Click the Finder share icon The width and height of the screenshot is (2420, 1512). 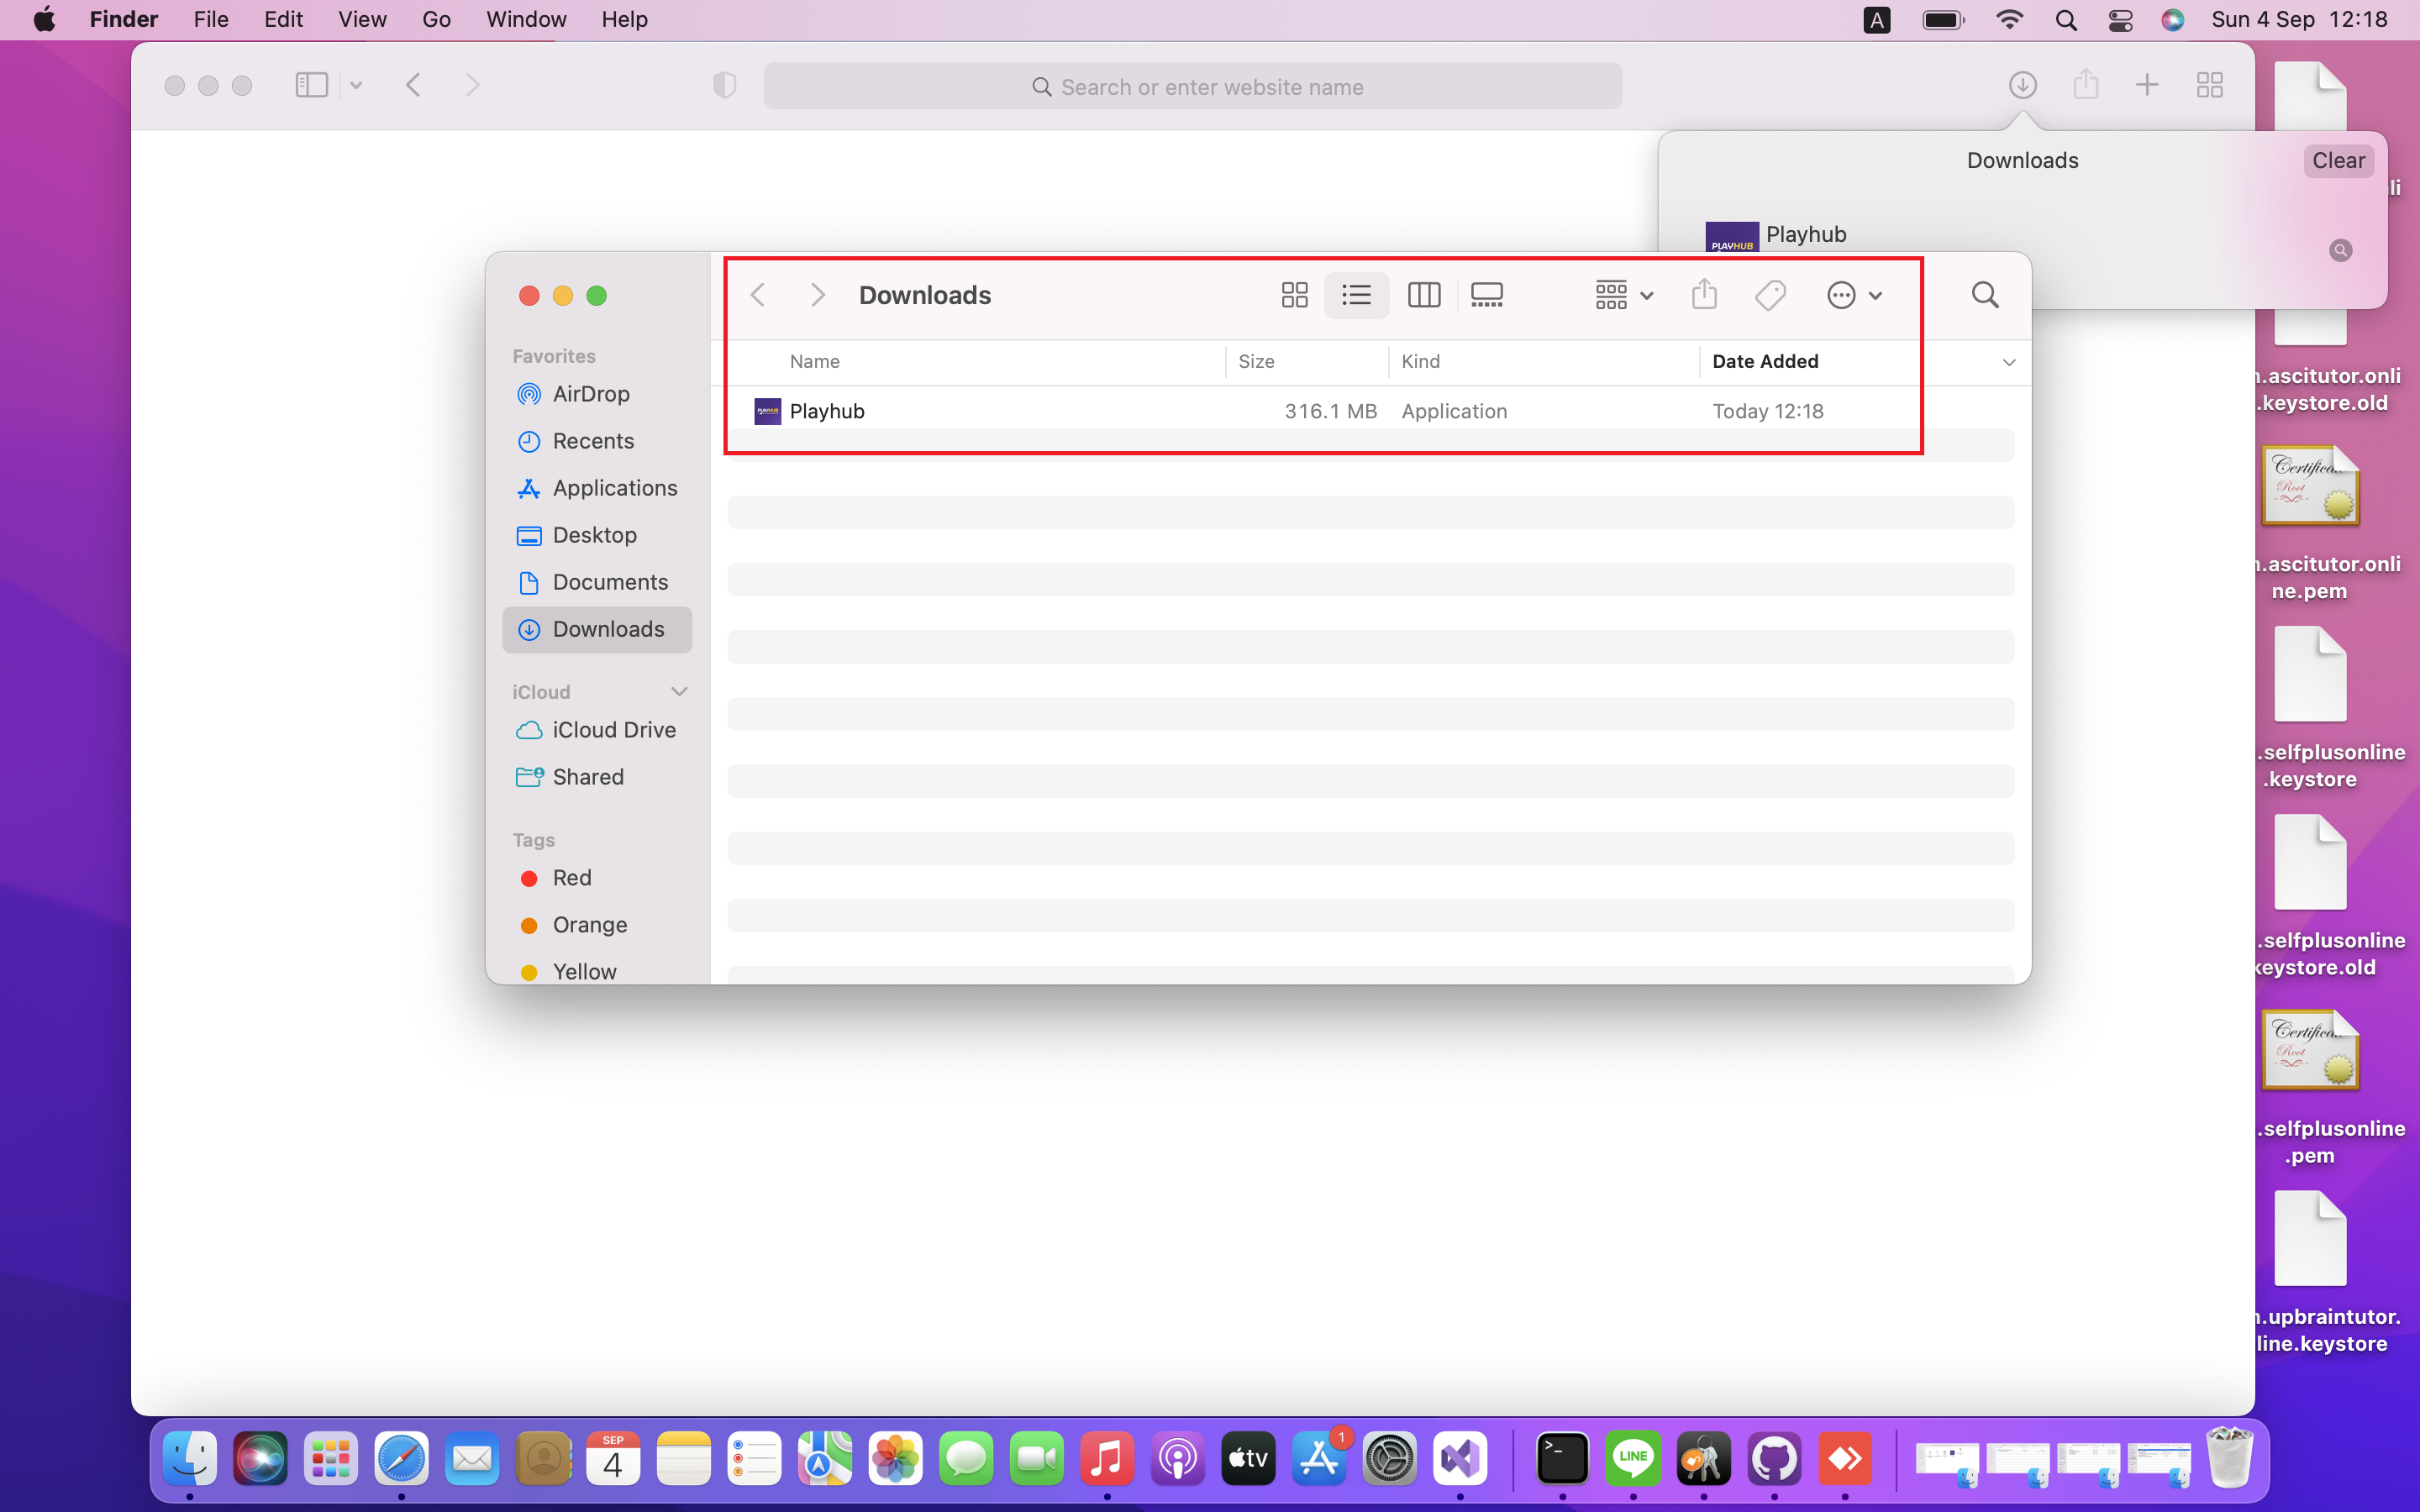click(1704, 295)
